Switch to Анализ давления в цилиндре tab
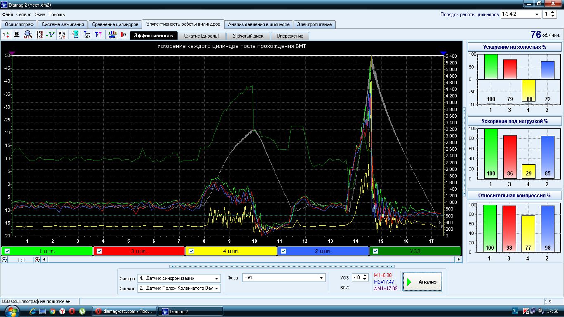Screen dimensions: 564x317 pyautogui.click(x=259, y=24)
